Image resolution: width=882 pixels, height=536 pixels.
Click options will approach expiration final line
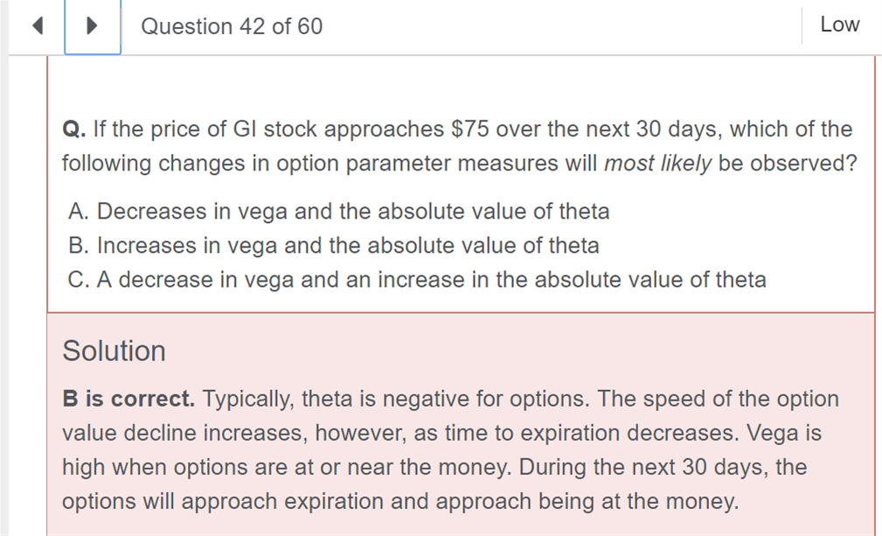[400, 501]
